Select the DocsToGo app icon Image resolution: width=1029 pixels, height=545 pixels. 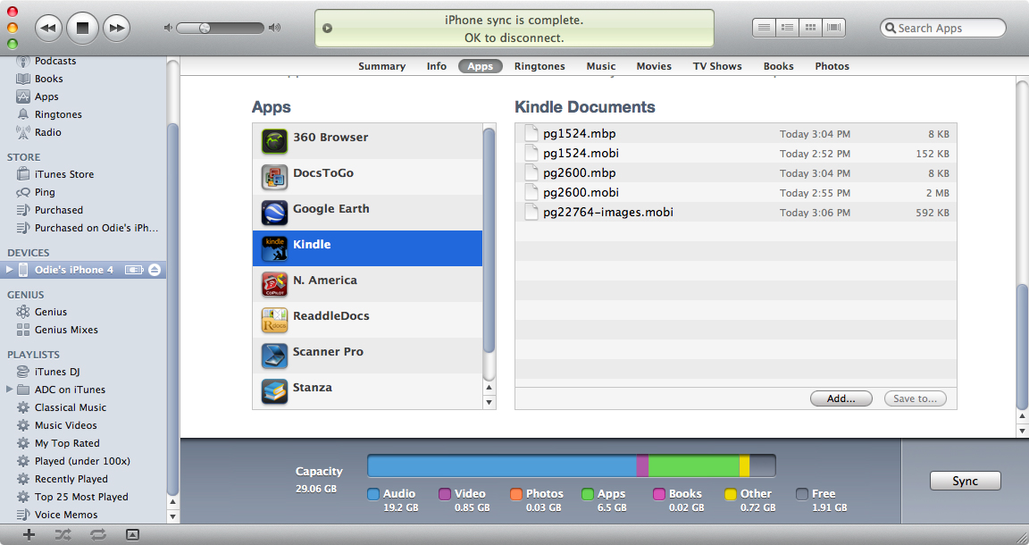click(x=274, y=177)
